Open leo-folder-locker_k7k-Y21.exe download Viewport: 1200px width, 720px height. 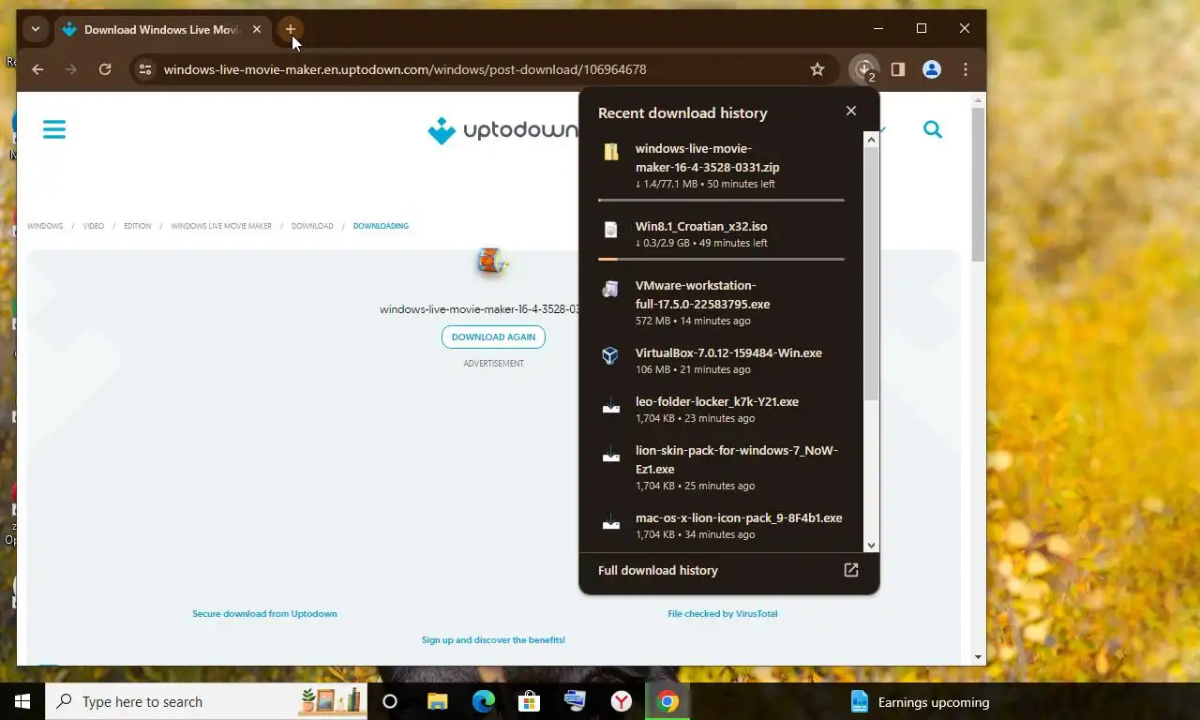click(721, 409)
